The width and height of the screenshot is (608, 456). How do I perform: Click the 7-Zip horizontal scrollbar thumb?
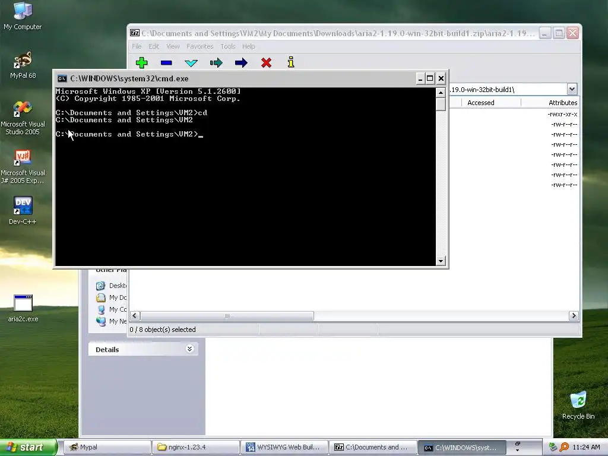coord(227,316)
